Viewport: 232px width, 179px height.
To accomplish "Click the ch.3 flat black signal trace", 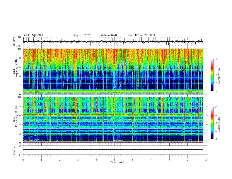I will click(x=113, y=150).
